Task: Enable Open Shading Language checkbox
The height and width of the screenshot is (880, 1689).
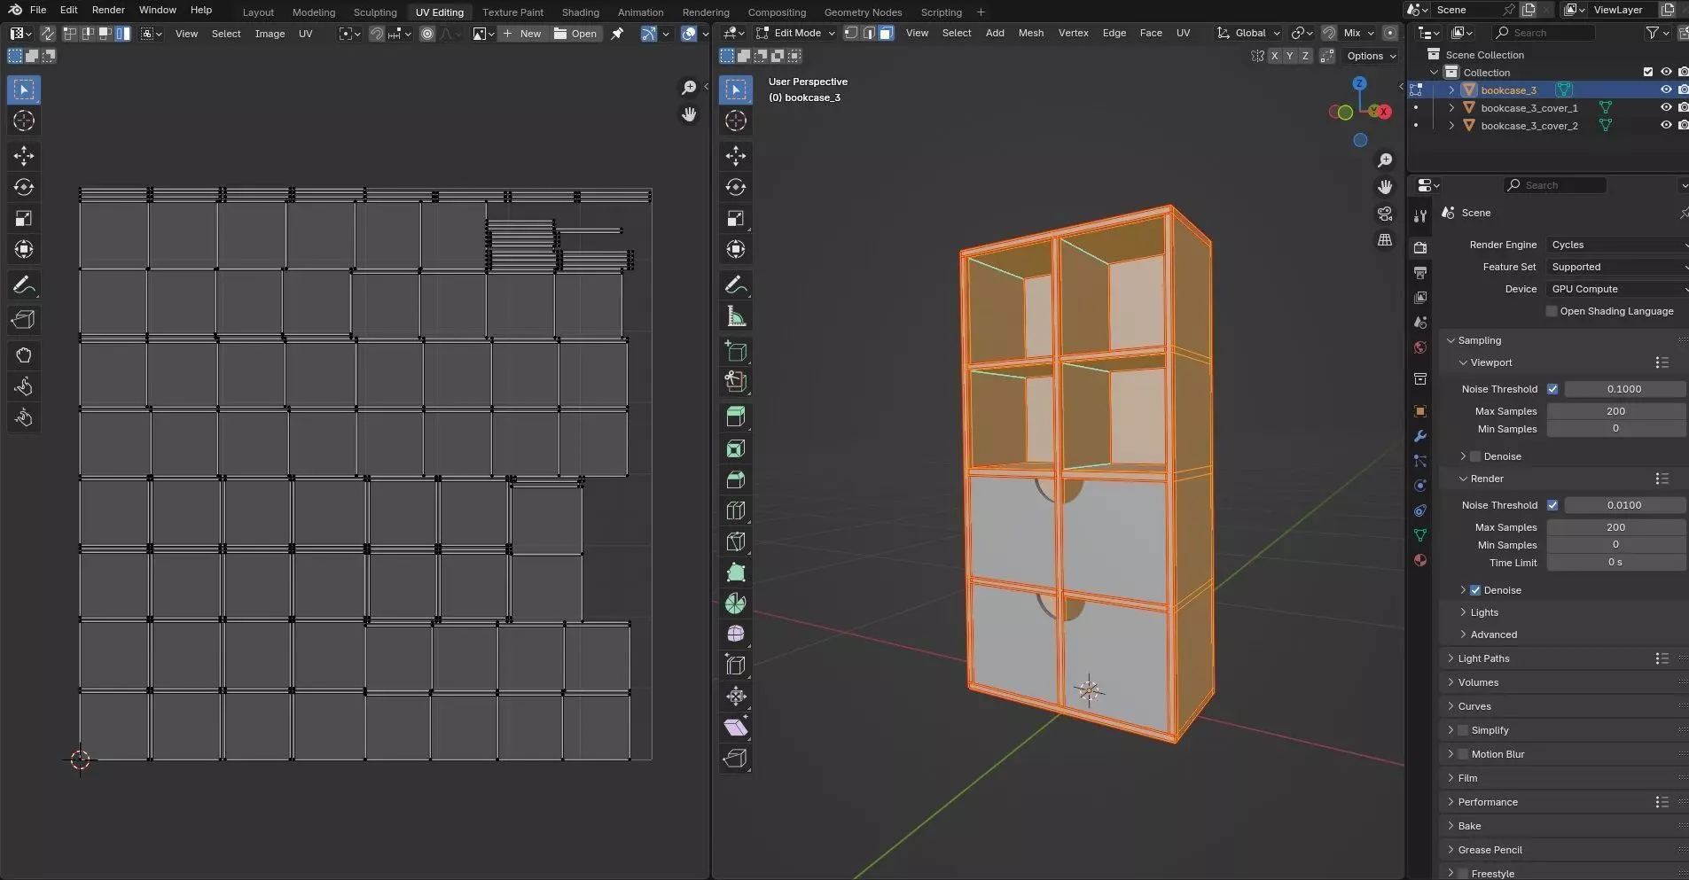Action: 1551,311
